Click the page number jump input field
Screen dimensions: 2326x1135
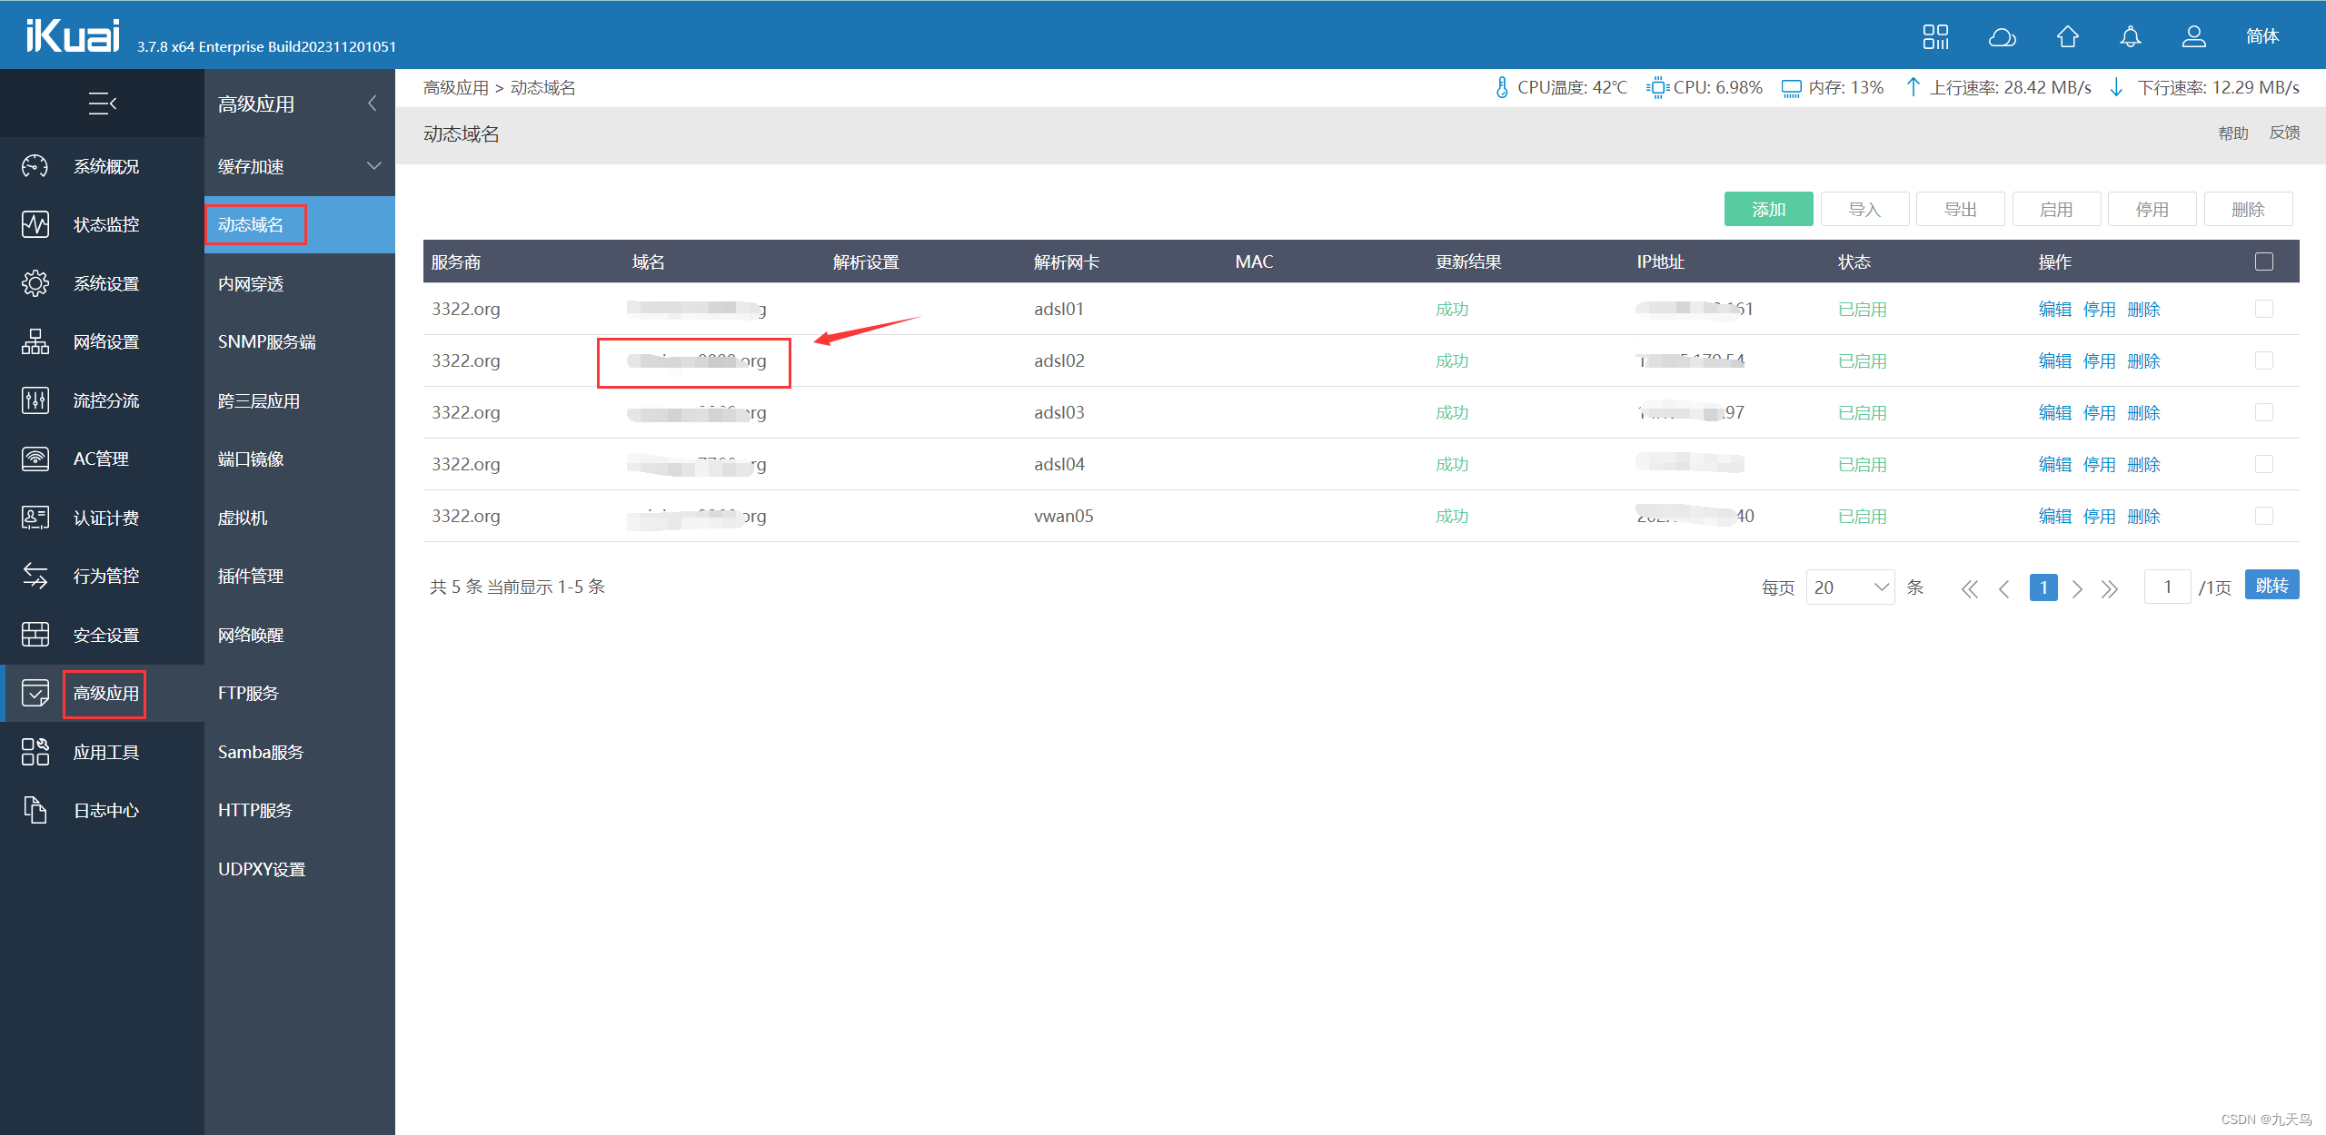click(2167, 587)
